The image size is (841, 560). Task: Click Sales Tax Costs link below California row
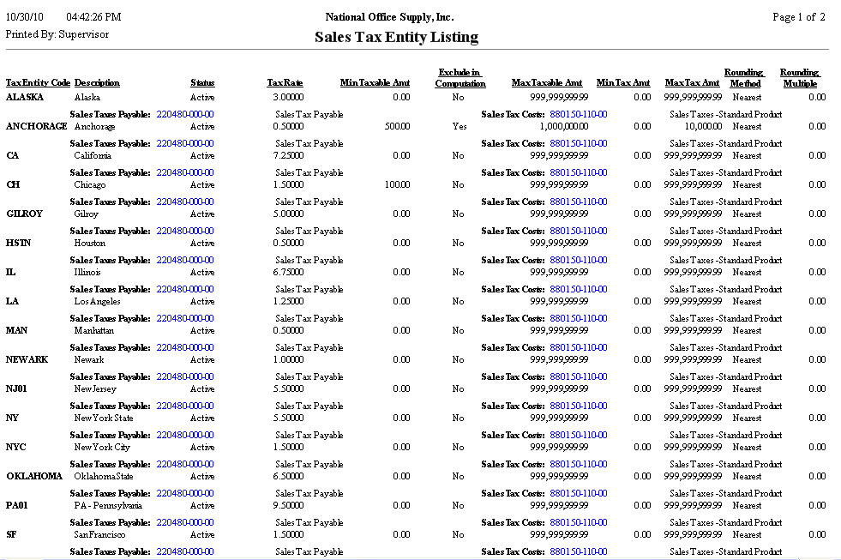tap(578, 172)
